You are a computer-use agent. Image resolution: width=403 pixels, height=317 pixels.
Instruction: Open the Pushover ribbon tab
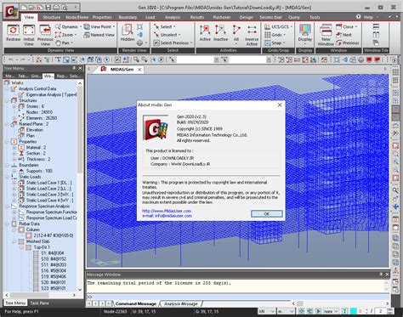click(x=222, y=17)
